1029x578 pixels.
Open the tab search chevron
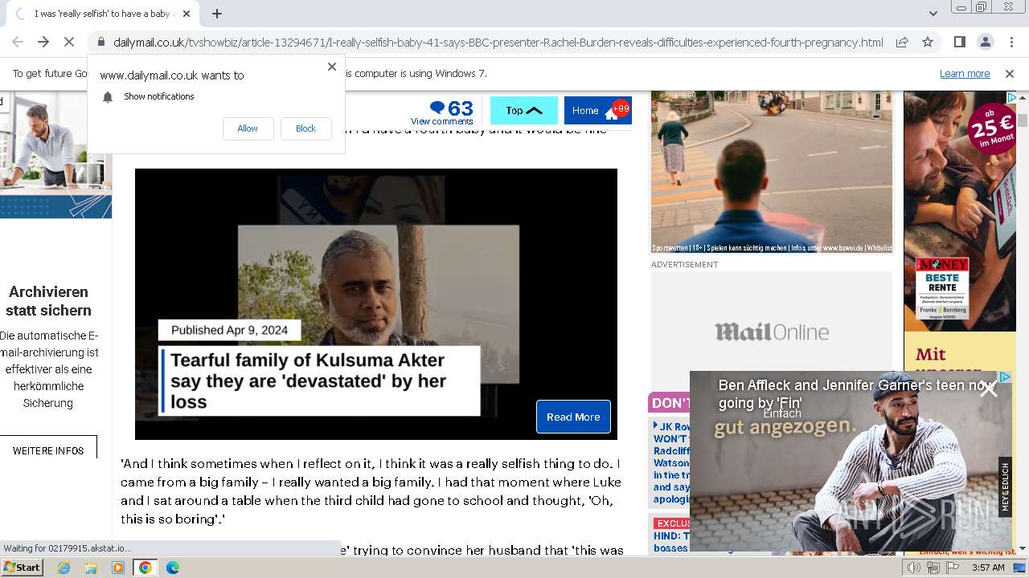coord(933,14)
